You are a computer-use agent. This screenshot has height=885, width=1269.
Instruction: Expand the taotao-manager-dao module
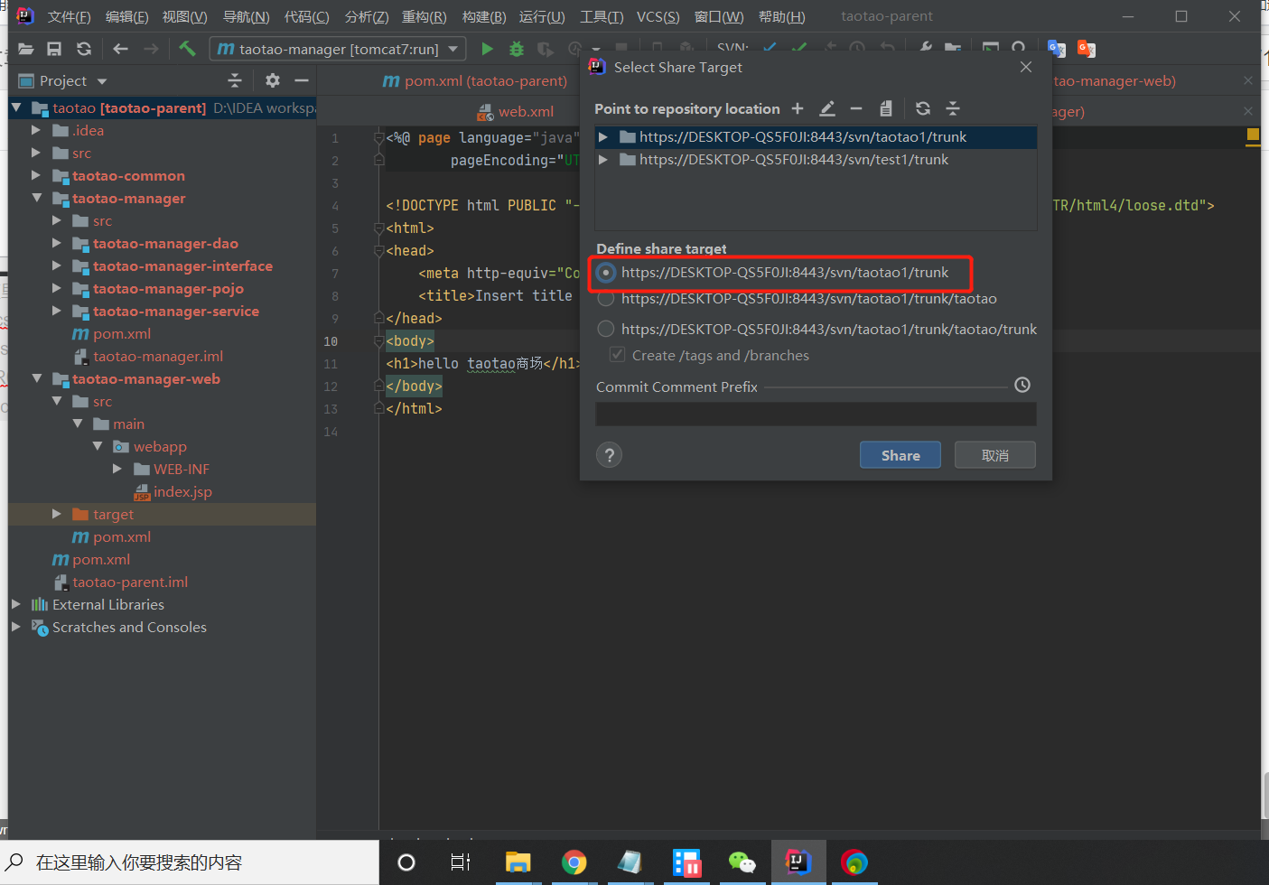[57, 243]
